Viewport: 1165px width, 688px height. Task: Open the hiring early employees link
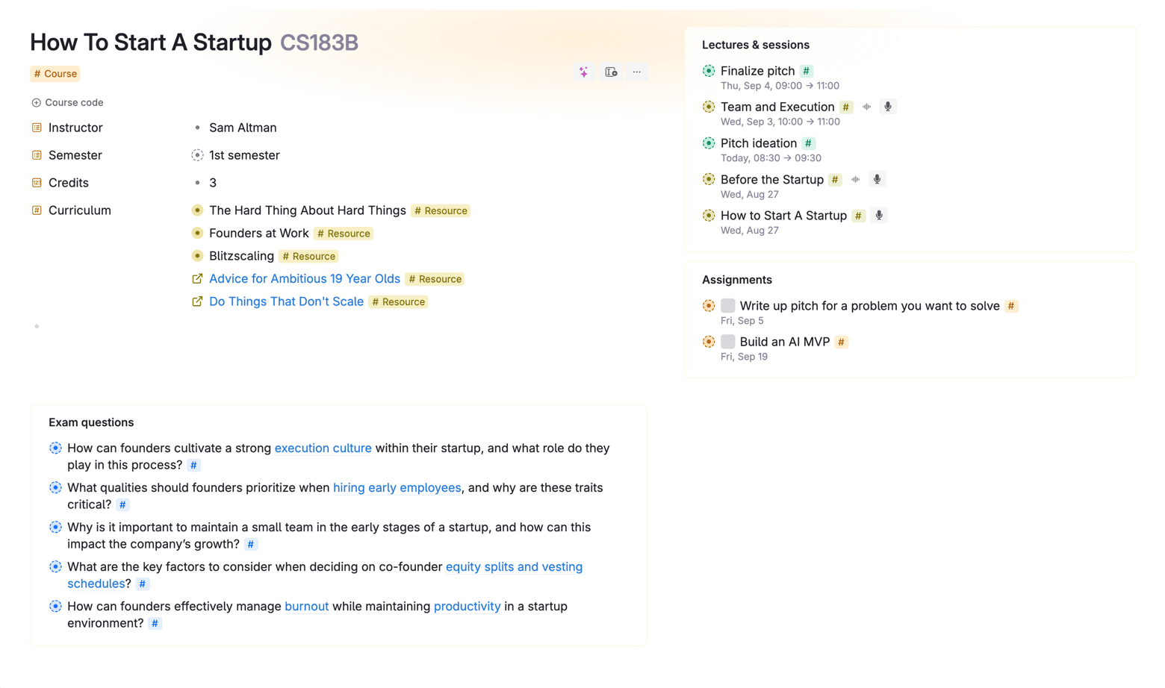(397, 488)
